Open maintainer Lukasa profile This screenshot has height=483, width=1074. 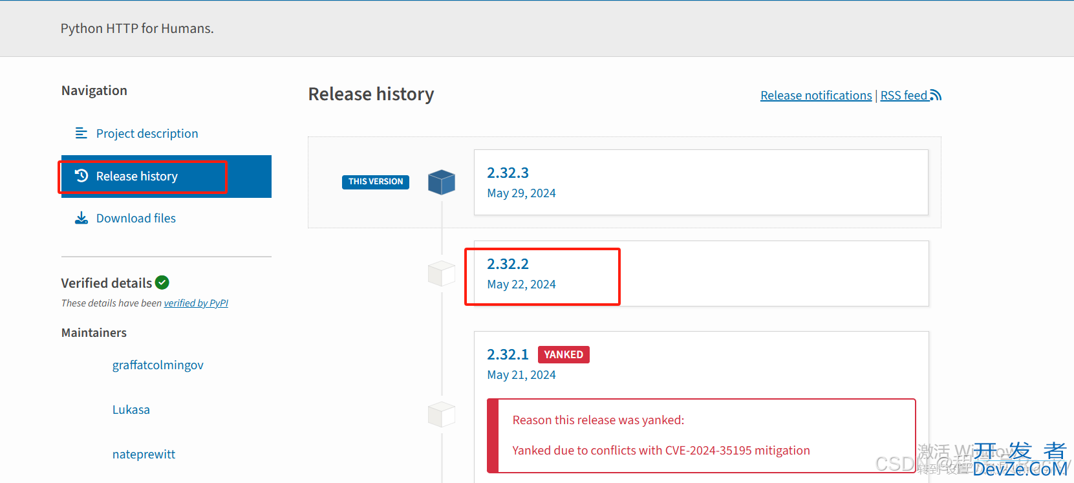click(131, 410)
